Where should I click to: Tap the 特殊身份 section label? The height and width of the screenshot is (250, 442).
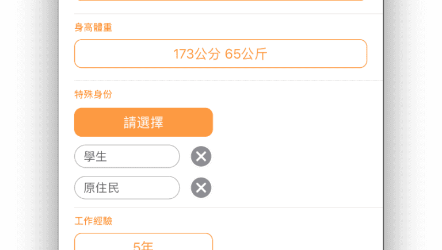click(93, 94)
